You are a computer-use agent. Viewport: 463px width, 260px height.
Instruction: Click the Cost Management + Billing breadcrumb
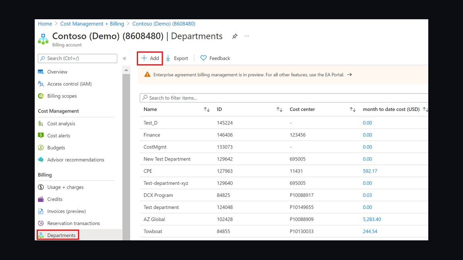(x=92, y=24)
